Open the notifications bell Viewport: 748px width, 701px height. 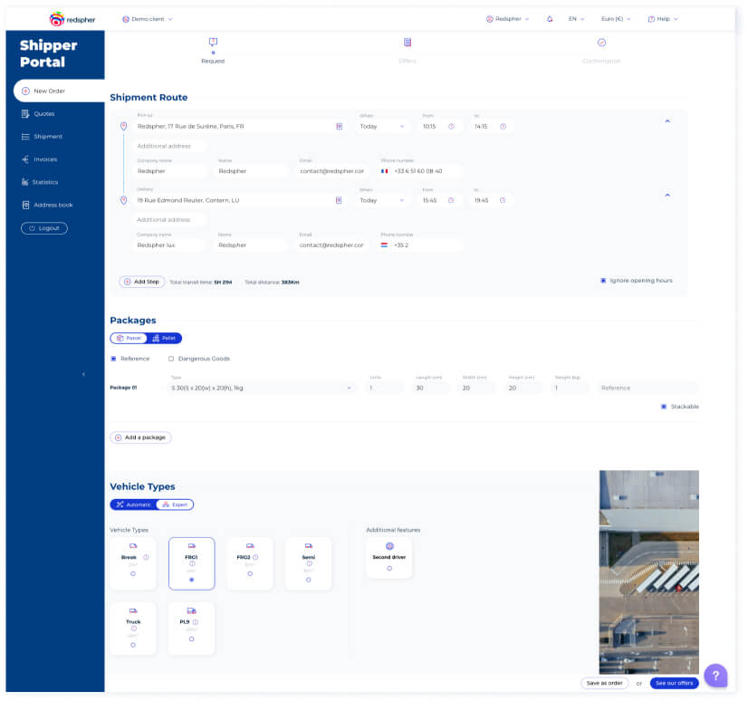tap(550, 19)
